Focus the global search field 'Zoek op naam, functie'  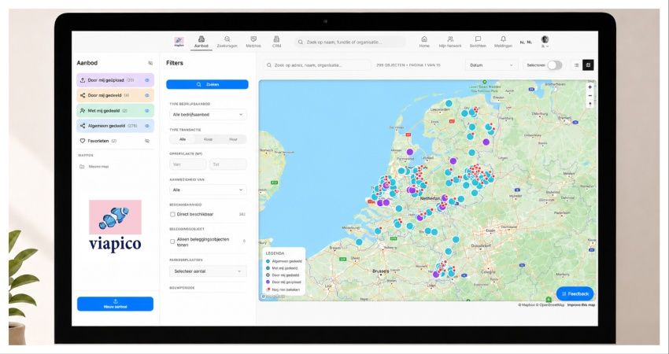click(x=350, y=42)
